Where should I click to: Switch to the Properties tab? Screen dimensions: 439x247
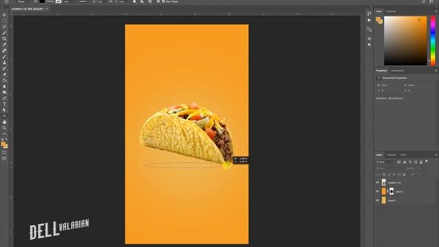point(381,71)
